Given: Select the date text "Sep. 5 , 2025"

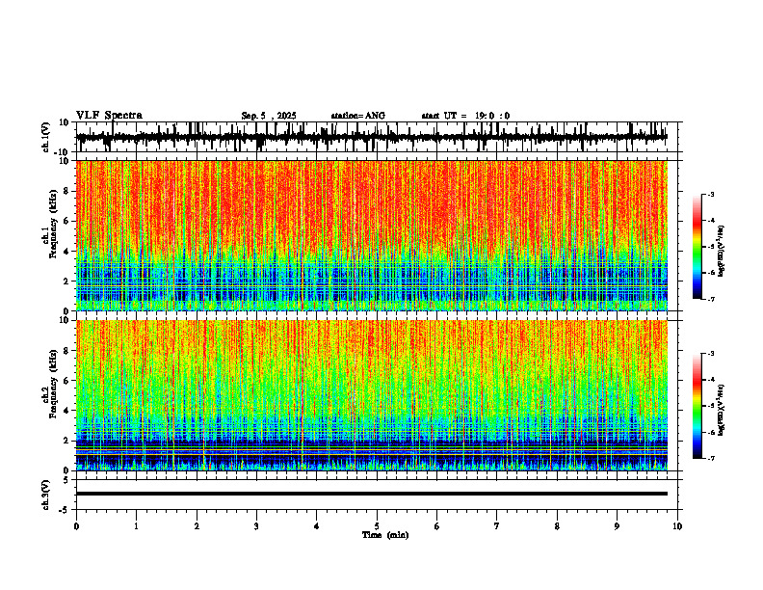Looking at the screenshot, I should [269, 116].
